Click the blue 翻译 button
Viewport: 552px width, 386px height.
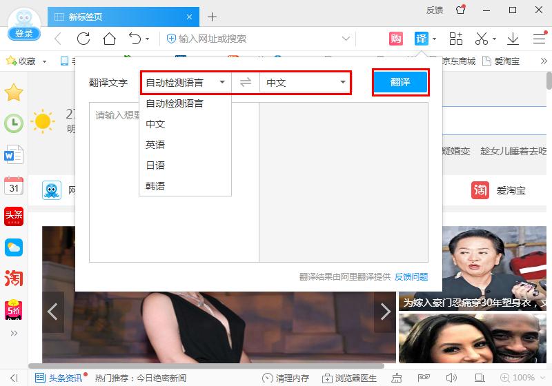[400, 83]
